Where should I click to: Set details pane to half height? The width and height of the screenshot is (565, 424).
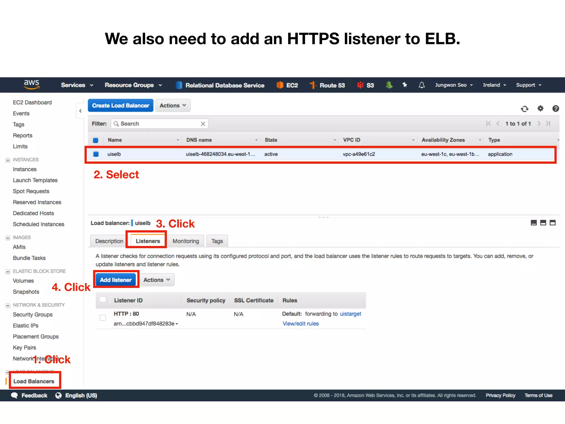[543, 223]
